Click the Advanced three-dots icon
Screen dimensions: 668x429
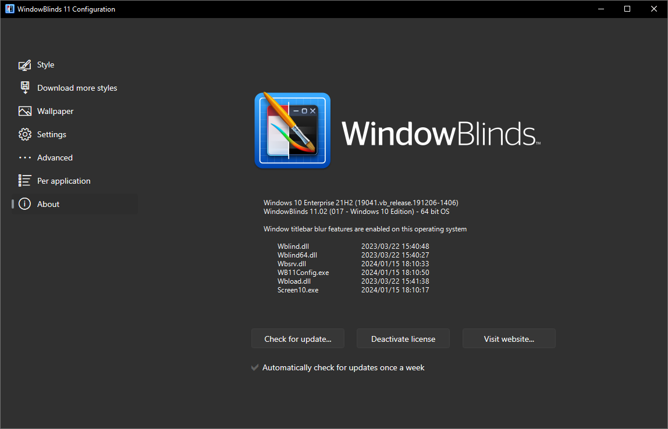(24, 158)
